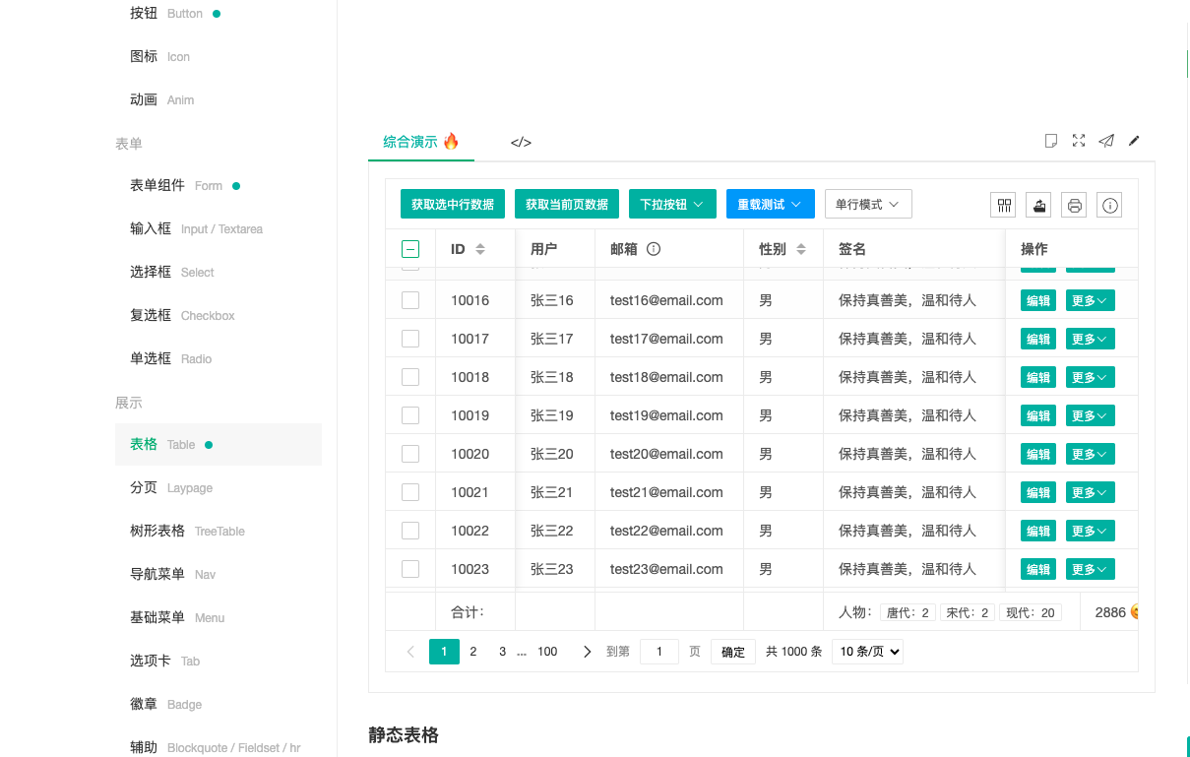
Task: Click the fullscreen expand icon above the demo
Action: tap(1079, 141)
